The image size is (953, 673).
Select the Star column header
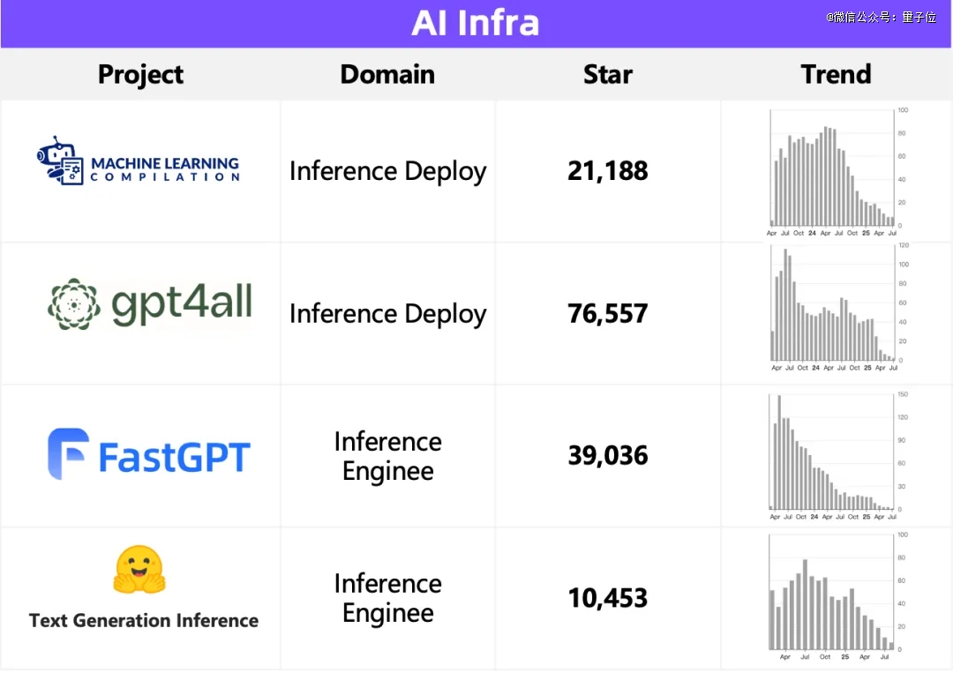pyautogui.click(x=608, y=74)
